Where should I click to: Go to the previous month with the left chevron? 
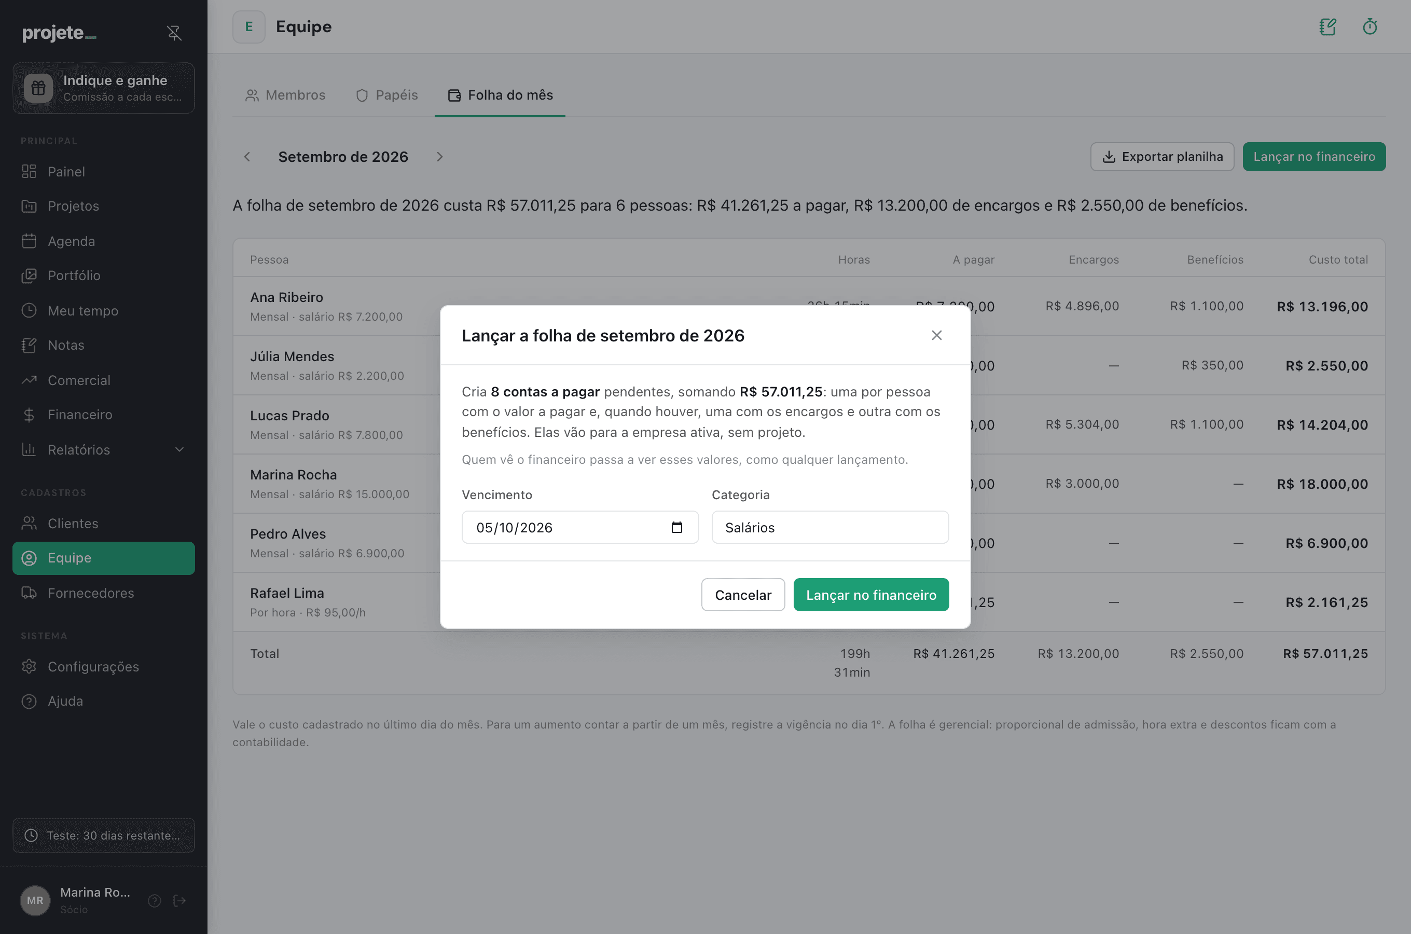[x=247, y=157]
